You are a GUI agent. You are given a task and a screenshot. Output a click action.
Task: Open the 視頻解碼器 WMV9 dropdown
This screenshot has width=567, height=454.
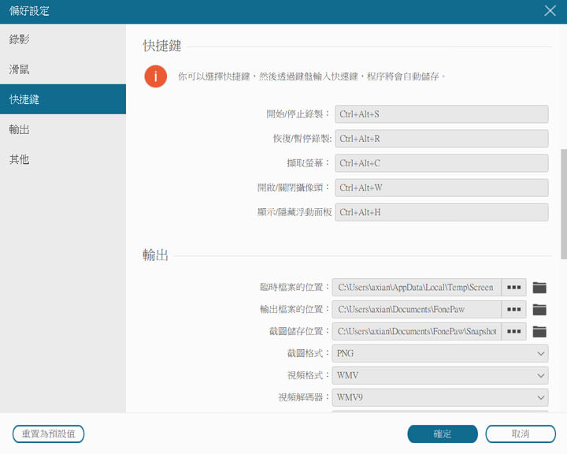click(x=440, y=397)
